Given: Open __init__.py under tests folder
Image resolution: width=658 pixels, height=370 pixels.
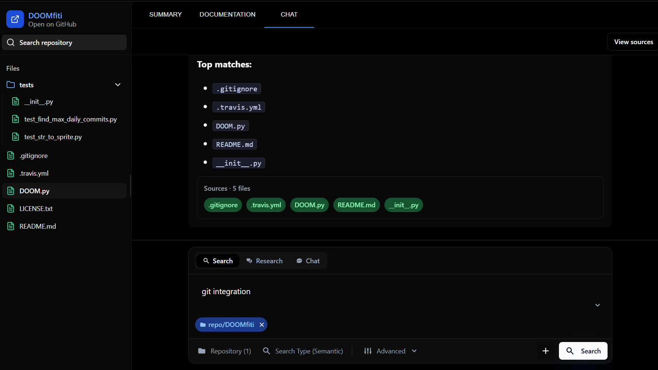Looking at the screenshot, I should coord(39,101).
